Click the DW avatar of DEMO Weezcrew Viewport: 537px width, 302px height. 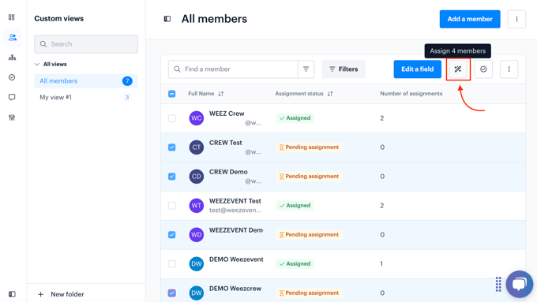(x=196, y=293)
